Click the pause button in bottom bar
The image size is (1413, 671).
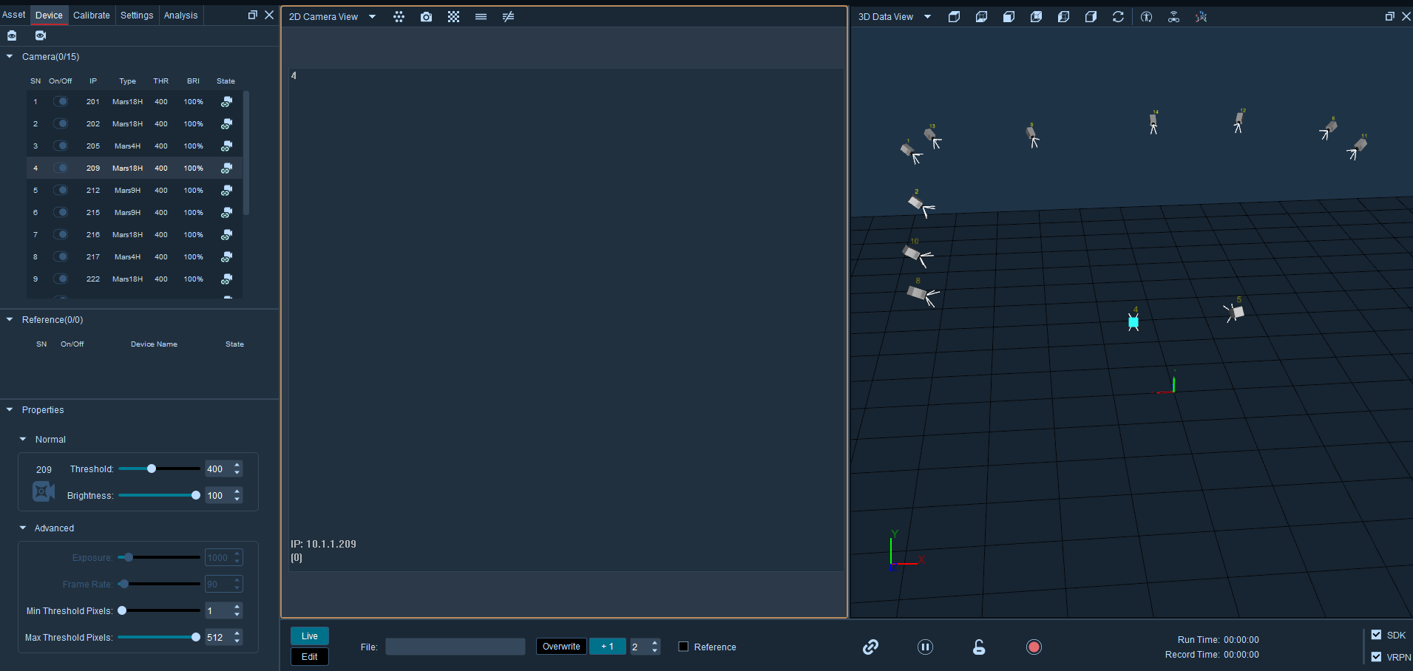point(925,647)
